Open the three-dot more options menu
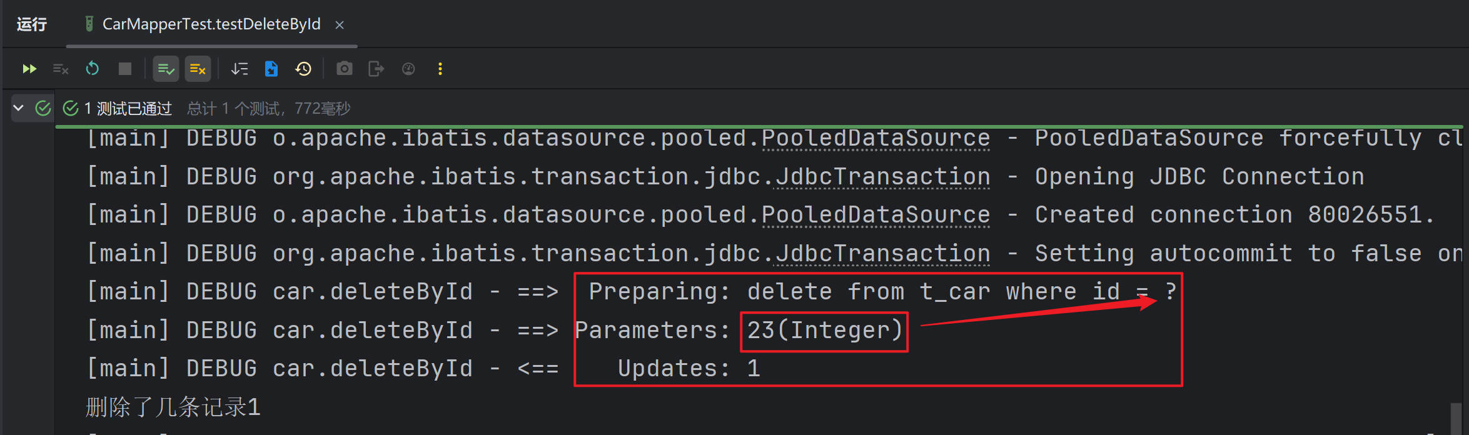 [x=440, y=69]
